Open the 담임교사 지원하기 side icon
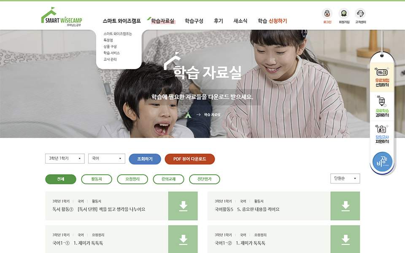Viewport: 405px width, 253px height. point(382,134)
